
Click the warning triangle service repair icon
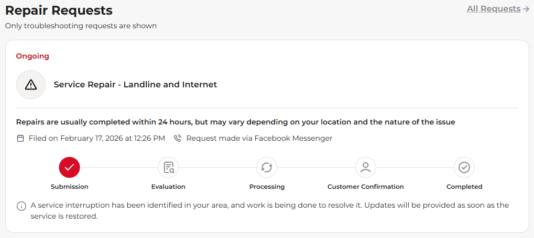click(x=31, y=85)
